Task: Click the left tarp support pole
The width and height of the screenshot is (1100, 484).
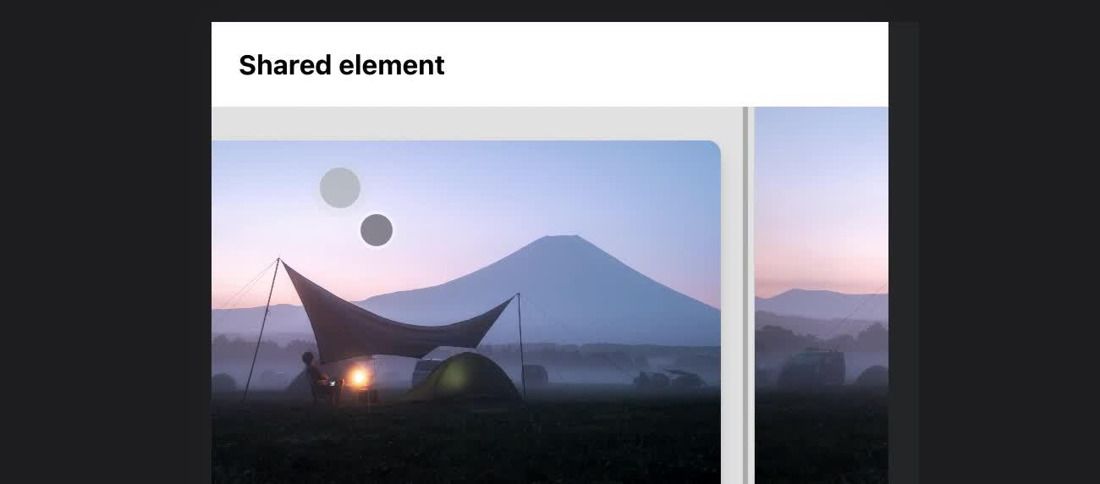Action: [261, 328]
